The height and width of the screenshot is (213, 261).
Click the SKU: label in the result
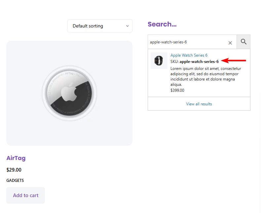[x=174, y=62]
